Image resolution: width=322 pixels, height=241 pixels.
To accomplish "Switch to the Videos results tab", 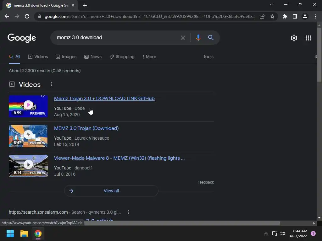I will tap(38, 56).
